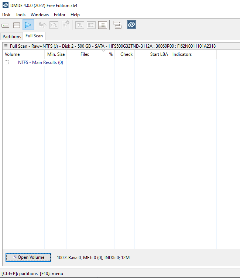This screenshot has width=240, height=278.
Task: Switch to the Partitions tab
Action: 12,36
